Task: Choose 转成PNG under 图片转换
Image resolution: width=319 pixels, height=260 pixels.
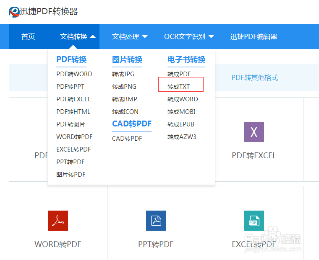Action: (124, 87)
